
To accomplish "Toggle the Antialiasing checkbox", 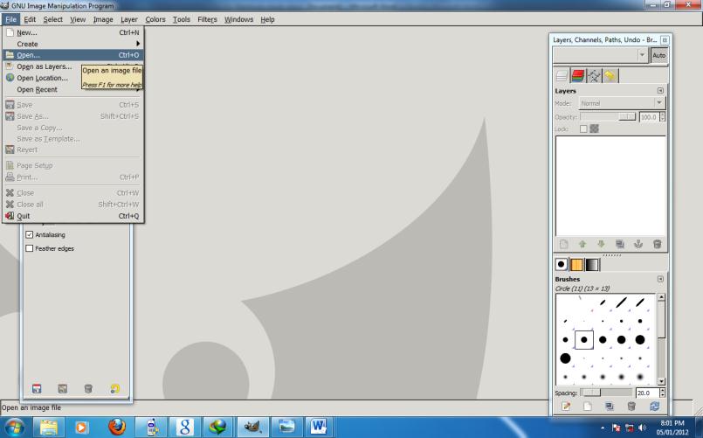I will click(x=30, y=234).
